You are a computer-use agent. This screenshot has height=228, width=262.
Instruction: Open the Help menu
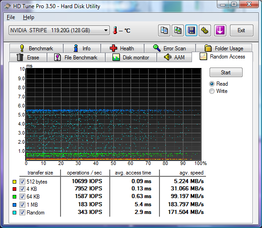pos(28,17)
